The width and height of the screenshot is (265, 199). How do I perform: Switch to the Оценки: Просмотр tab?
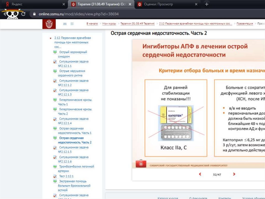click(x=167, y=4)
